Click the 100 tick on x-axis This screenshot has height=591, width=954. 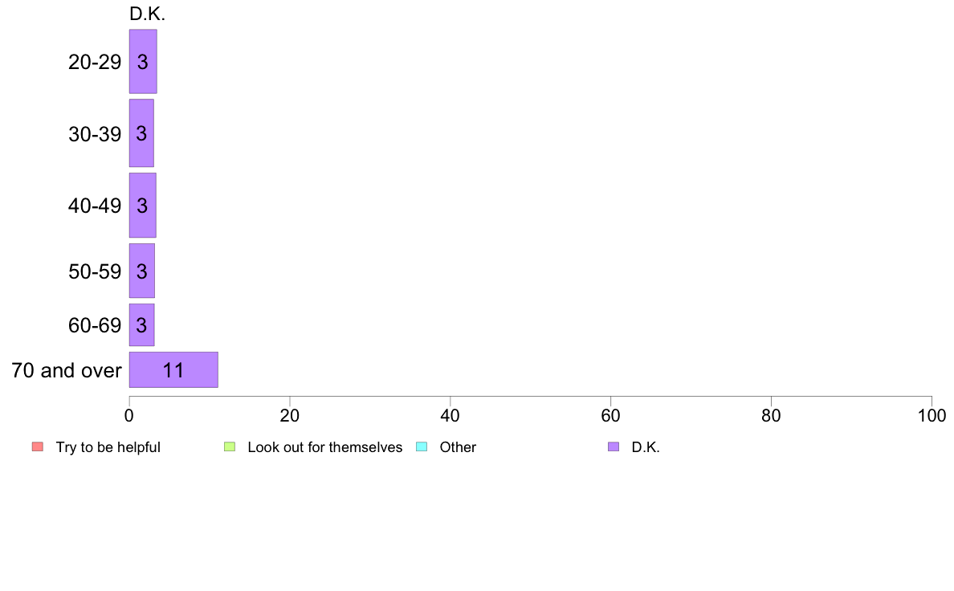point(932,416)
